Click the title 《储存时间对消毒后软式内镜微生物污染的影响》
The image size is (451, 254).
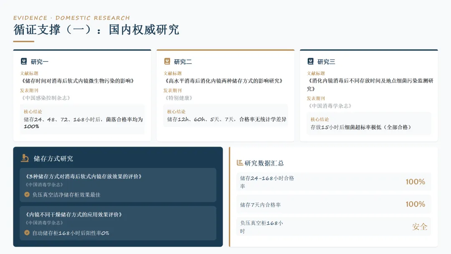78,81
